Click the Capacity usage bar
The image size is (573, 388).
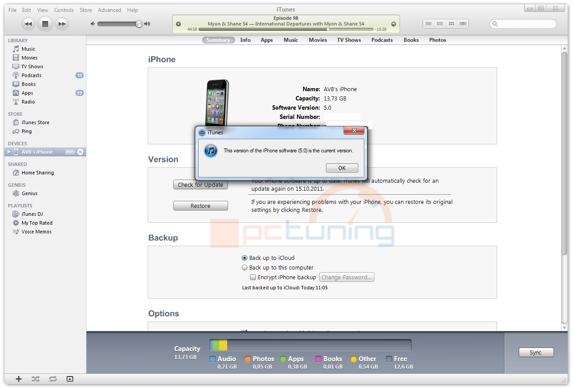click(311, 345)
